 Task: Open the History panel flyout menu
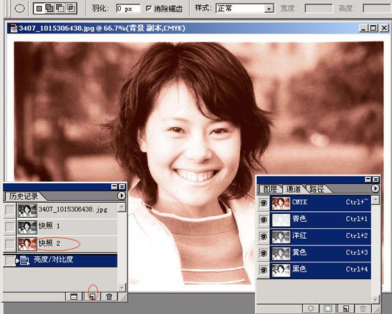click(x=122, y=196)
